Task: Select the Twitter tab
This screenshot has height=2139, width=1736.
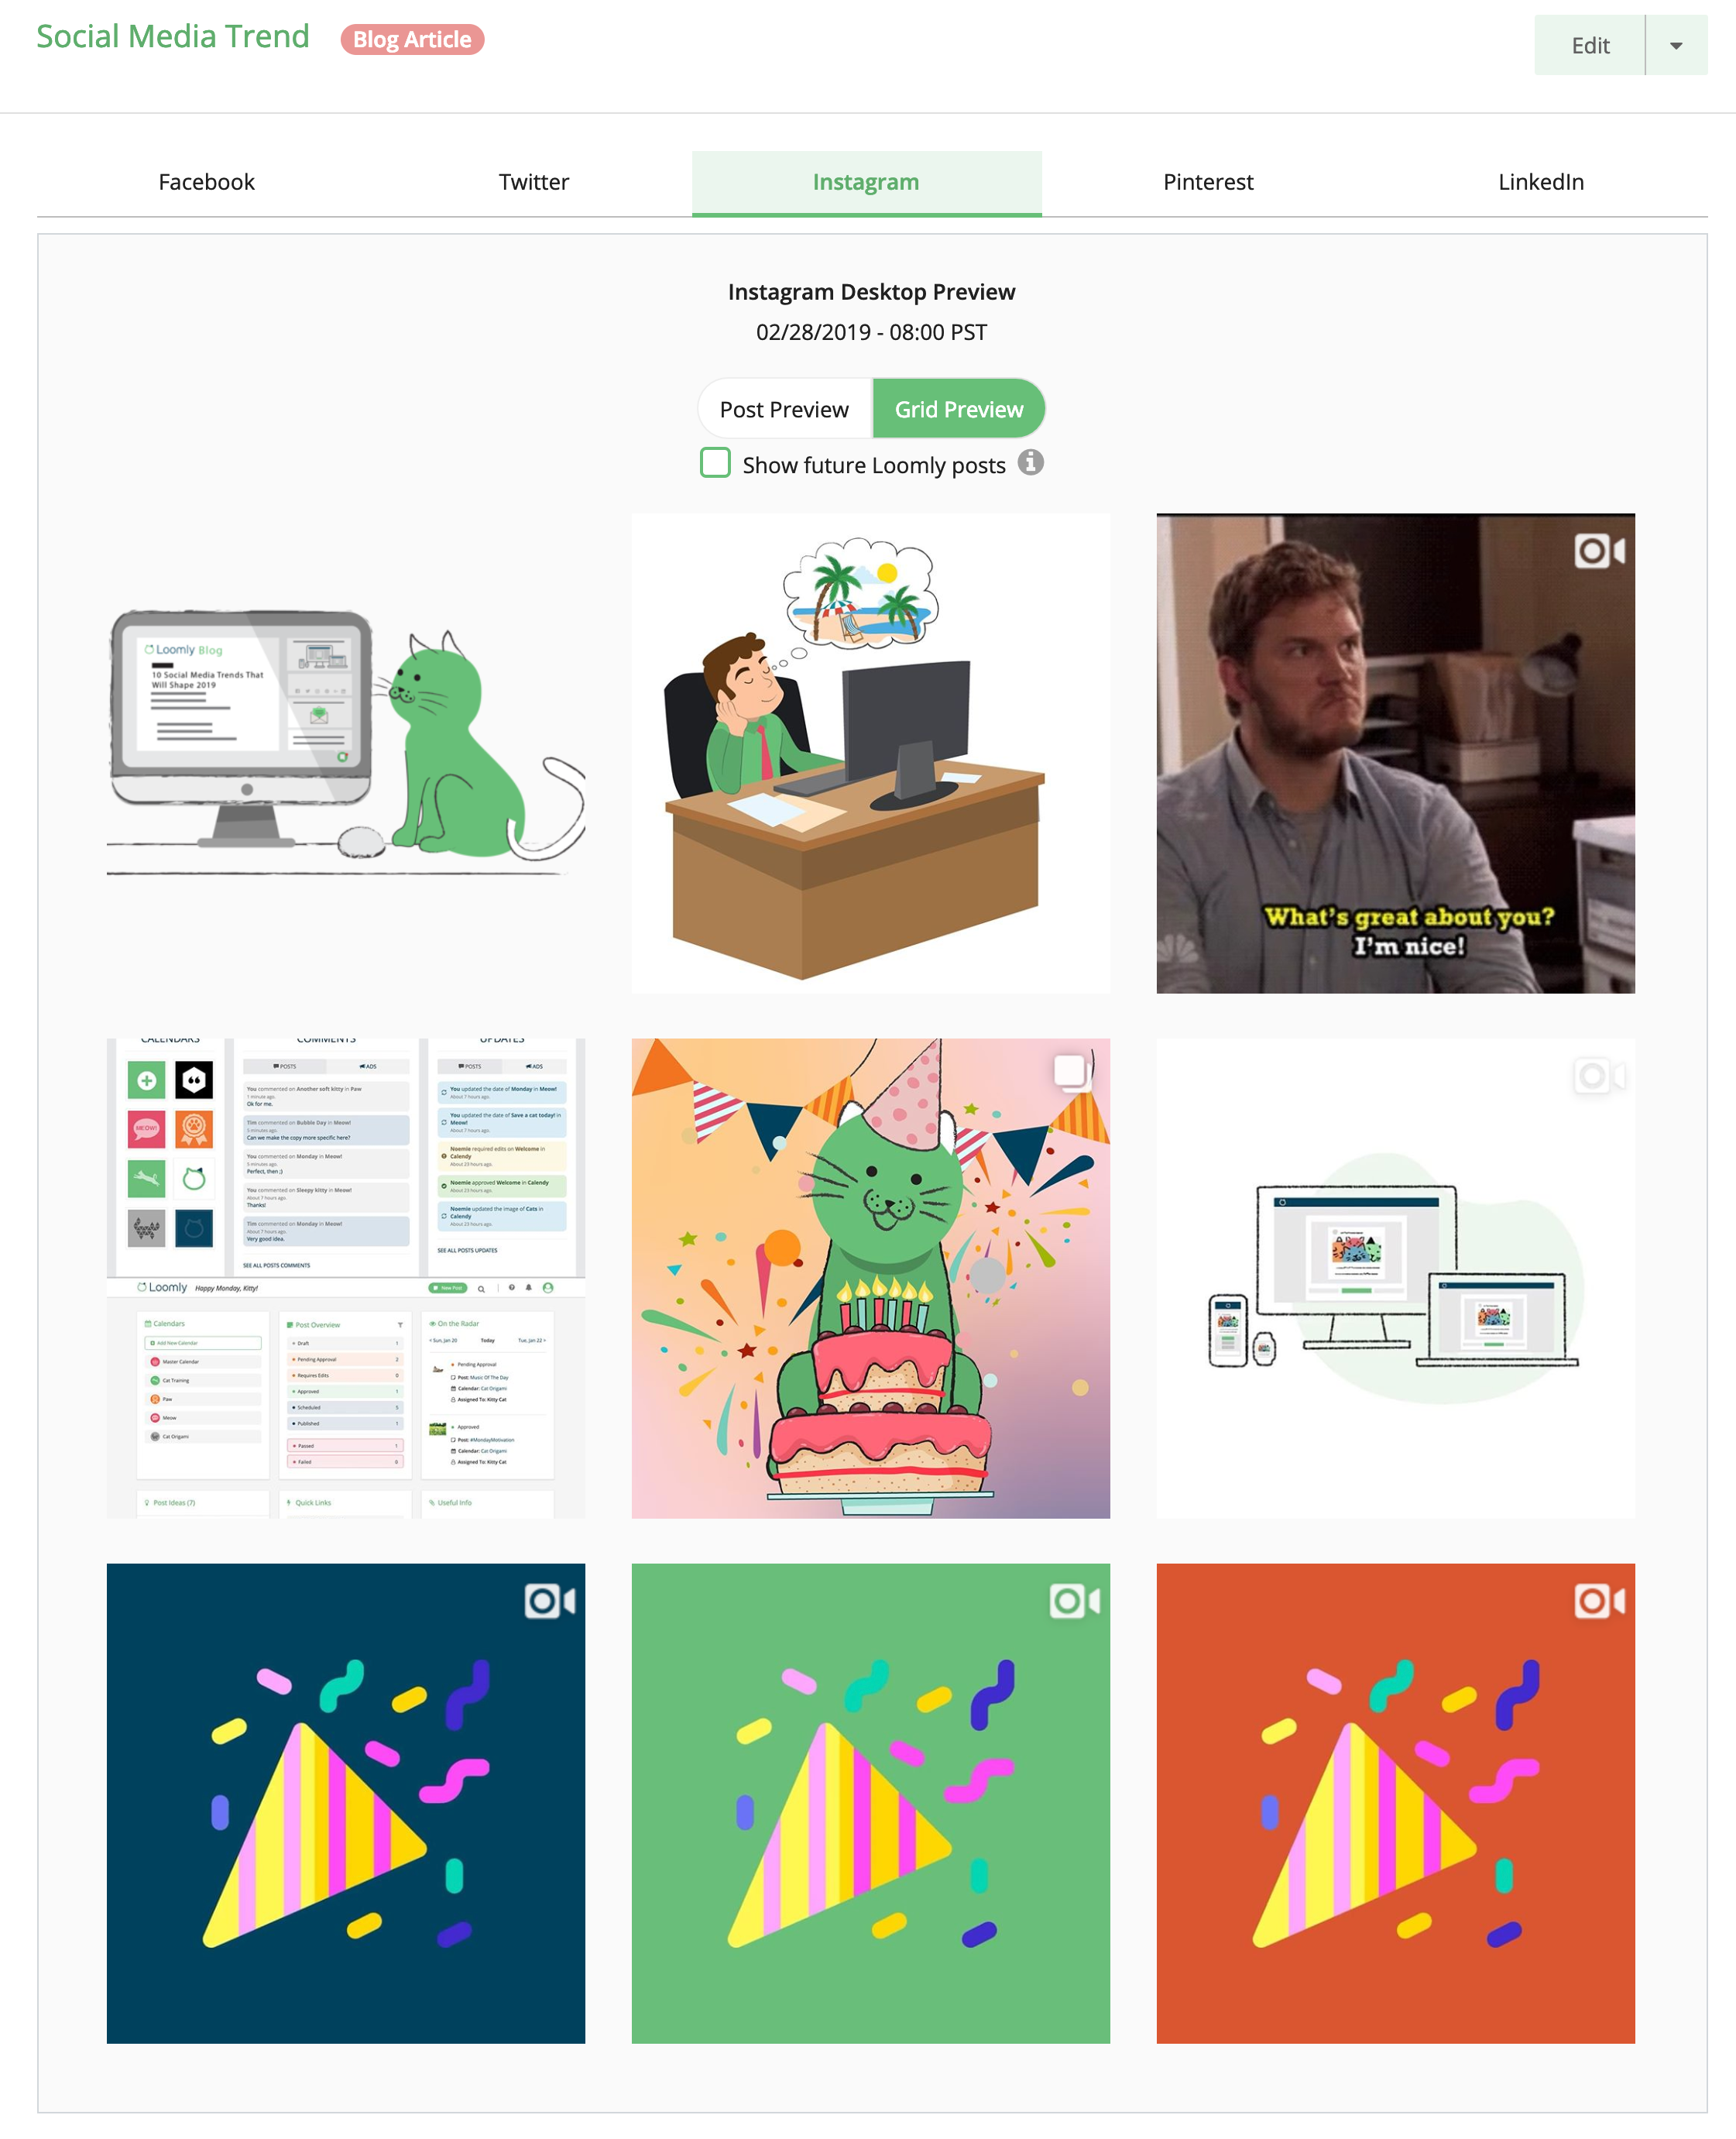Action: (533, 180)
